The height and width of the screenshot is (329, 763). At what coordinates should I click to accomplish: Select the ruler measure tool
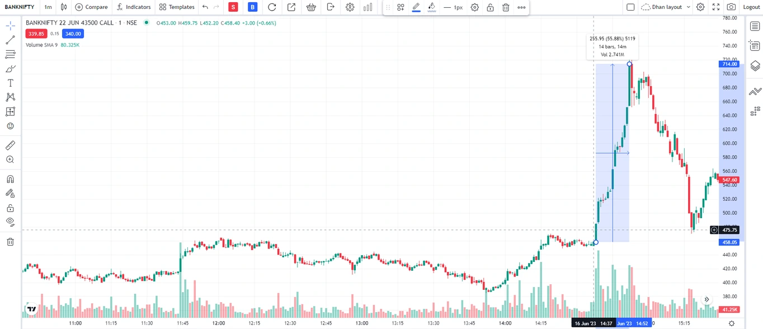click(x=10, y=145)
